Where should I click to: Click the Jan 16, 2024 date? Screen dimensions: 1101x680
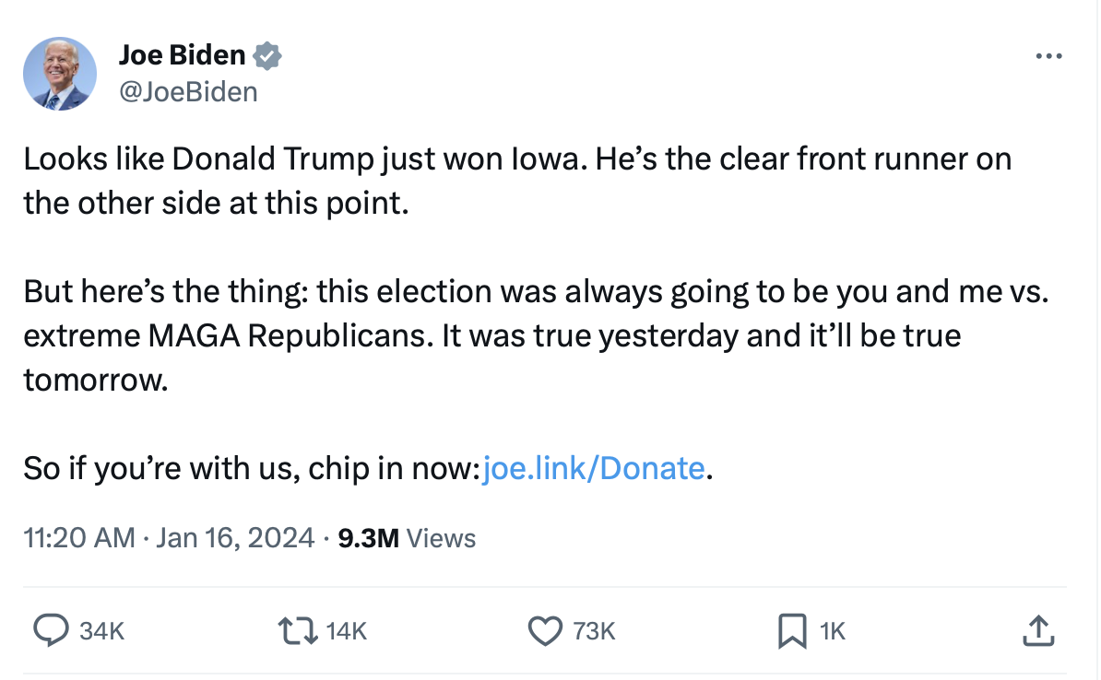click(x=235, y=537)
